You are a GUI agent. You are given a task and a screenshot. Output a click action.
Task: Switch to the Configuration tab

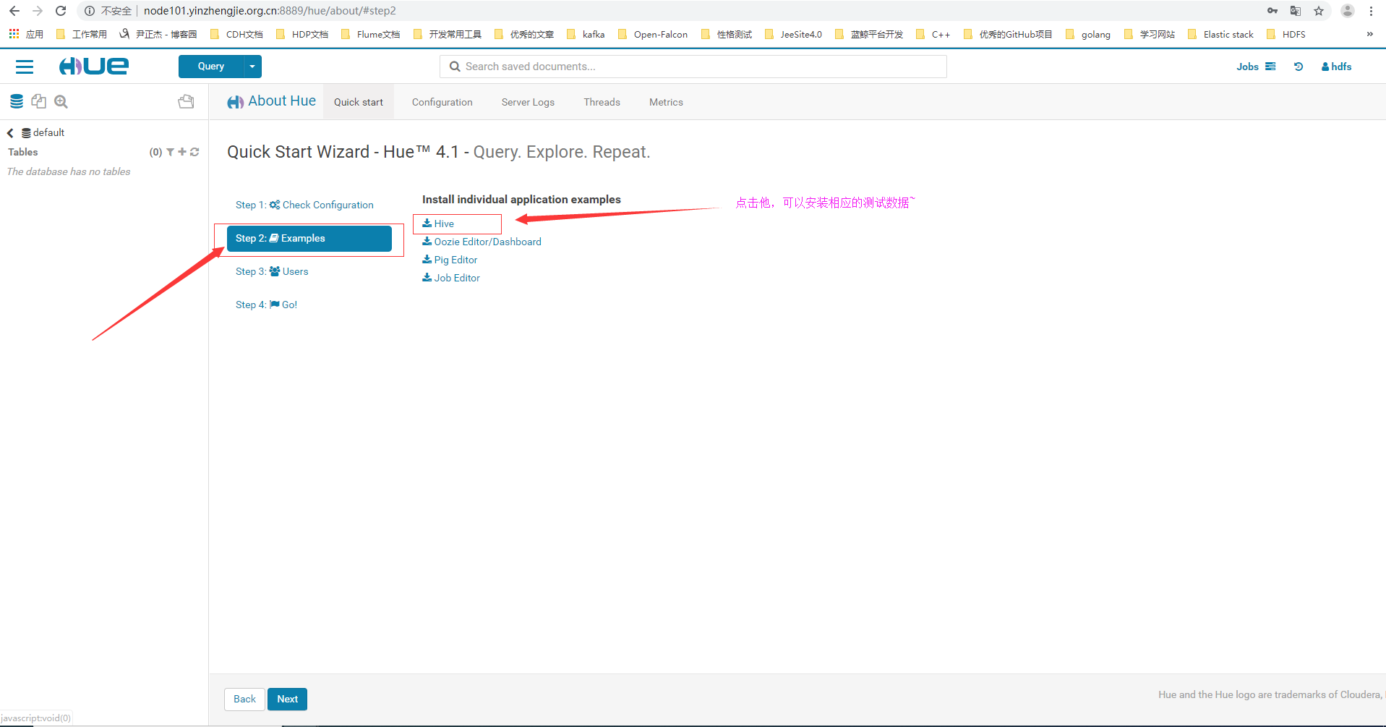click(441, 101)
